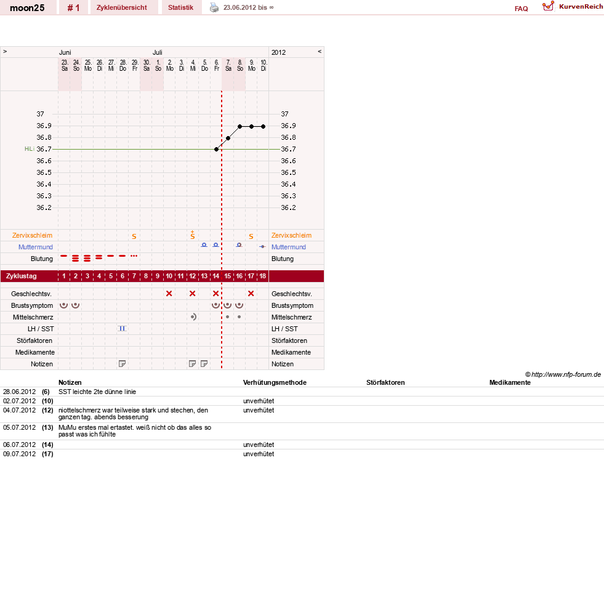The image size is (604, 596).
Task: Click the Geschlechtsv. X mark on day 14
Action: click(x=215, y=294)
